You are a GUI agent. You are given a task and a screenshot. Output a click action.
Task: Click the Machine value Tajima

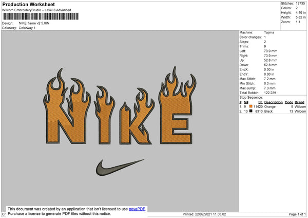coord(269,32)
